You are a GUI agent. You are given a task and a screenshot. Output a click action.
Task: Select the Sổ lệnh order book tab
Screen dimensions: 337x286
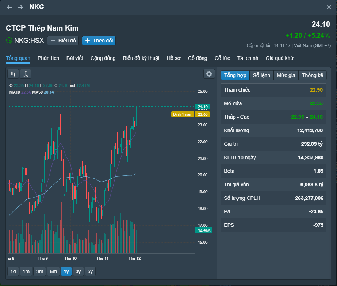click(x=261, y=75)
